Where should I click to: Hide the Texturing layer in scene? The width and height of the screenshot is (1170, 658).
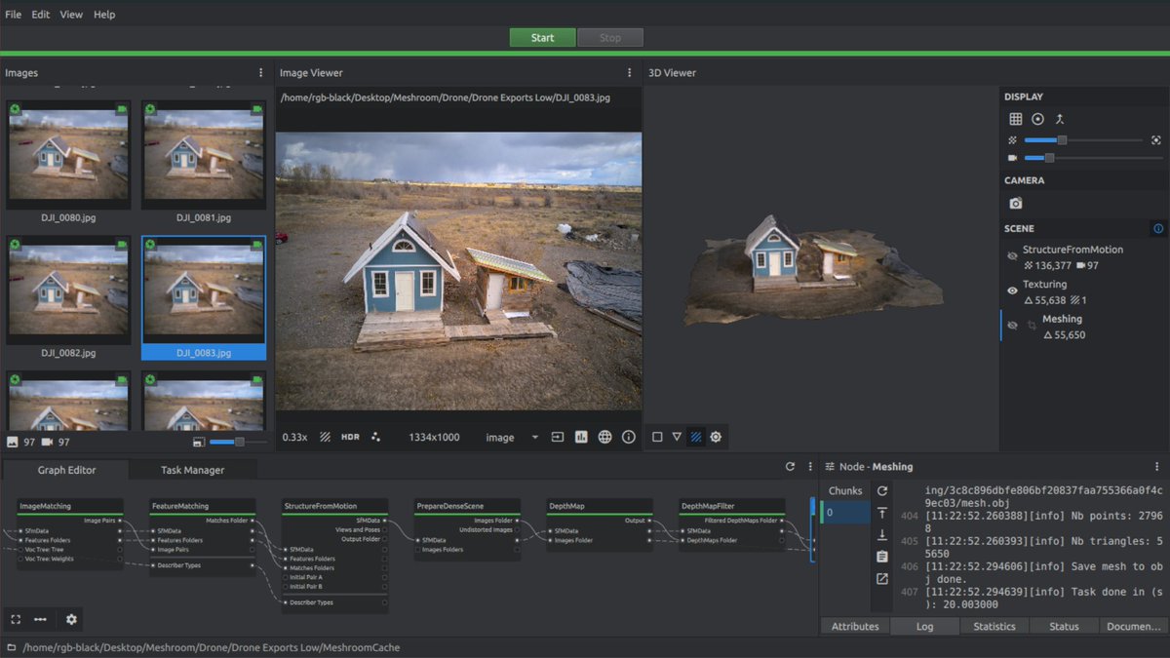[x=1012, y=290]
